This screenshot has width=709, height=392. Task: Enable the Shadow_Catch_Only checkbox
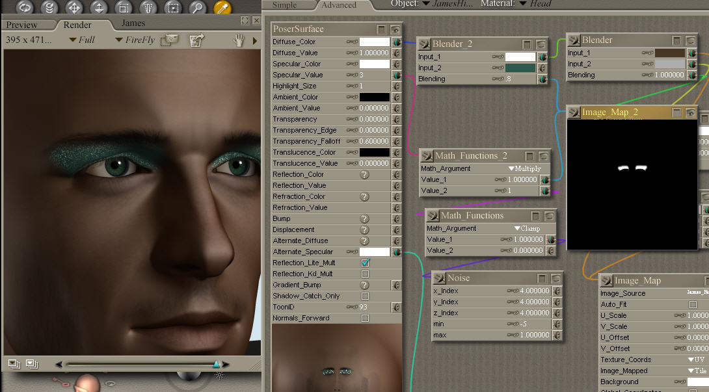[365, 296]
